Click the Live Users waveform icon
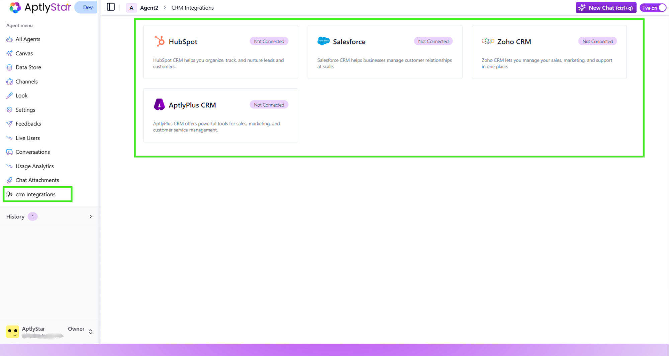Screen dimensions: 669x356 pos(9,138)
